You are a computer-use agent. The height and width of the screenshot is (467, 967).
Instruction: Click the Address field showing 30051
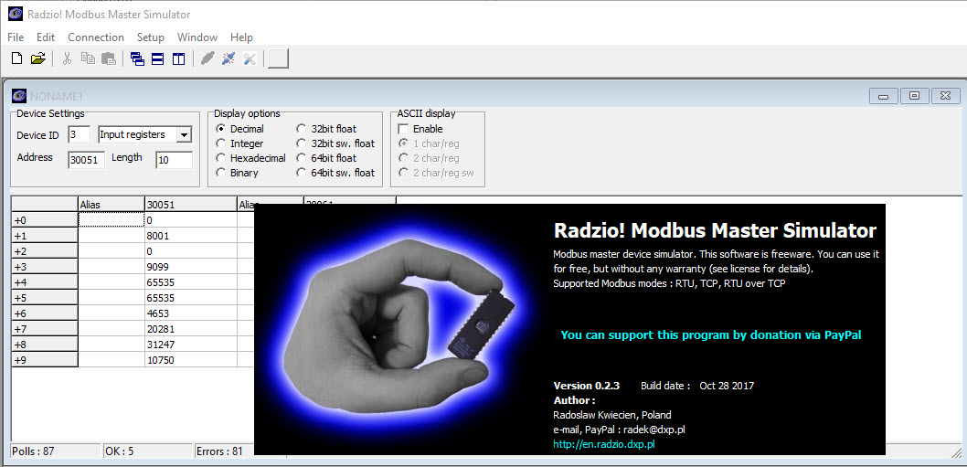tap(86, 160)
